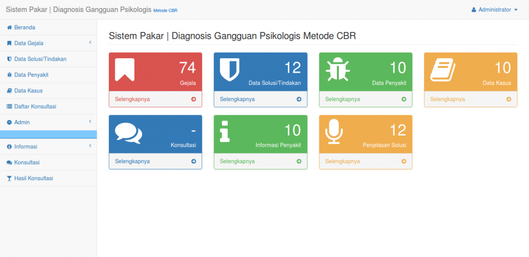The width and height of the screenshot is (529, 257).
Task: Click the page heading Sistem Pakar Metode CBR
Action: (232, 36)
